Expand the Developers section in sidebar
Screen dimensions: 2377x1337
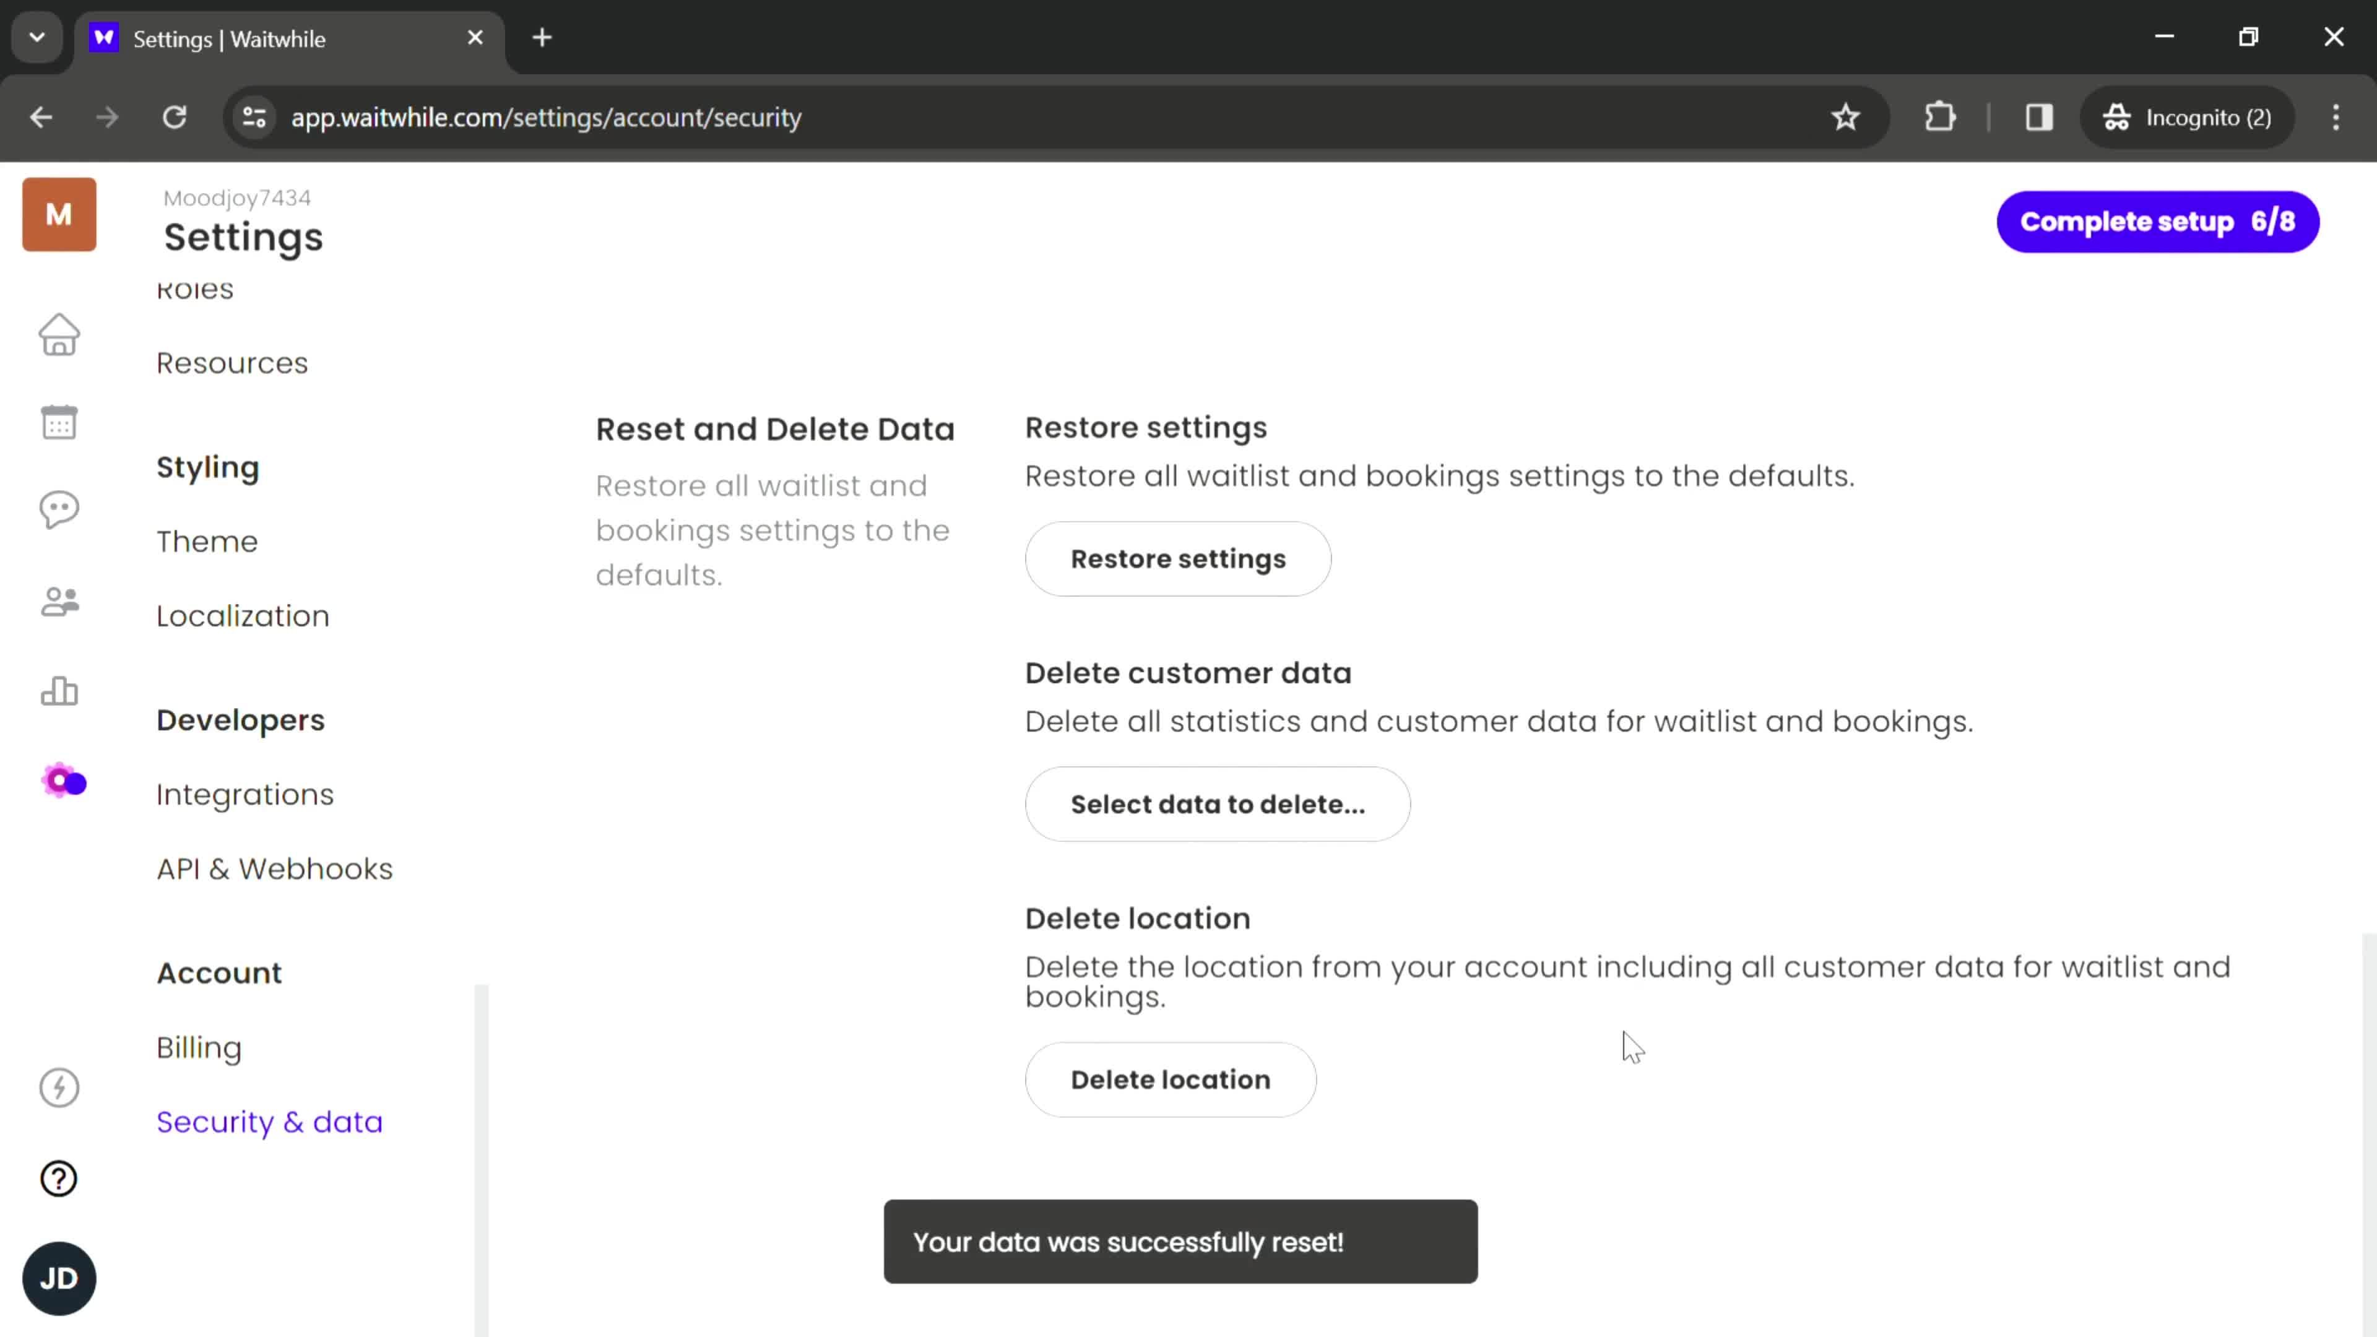coord(240,720)
